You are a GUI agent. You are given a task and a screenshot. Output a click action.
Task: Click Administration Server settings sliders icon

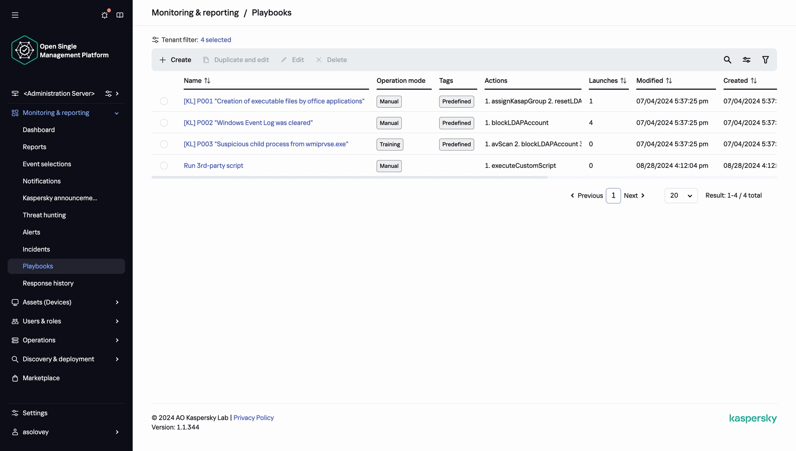[x=108, y=94]
